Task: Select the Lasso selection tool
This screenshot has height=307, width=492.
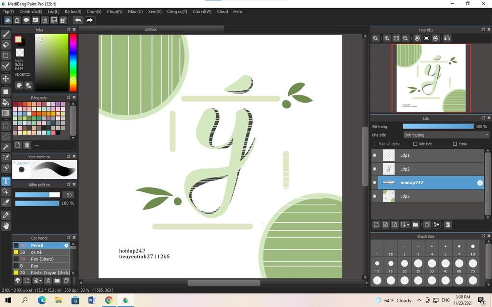Action: pyautogui.click(x=6, y=137)
